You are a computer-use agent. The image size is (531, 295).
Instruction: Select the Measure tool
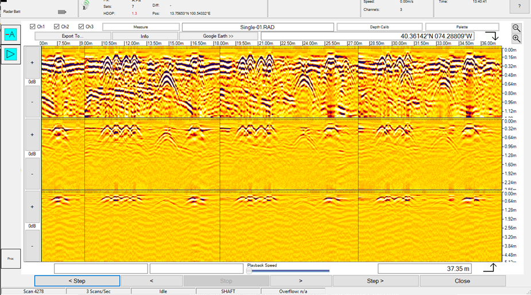(141, 27)
